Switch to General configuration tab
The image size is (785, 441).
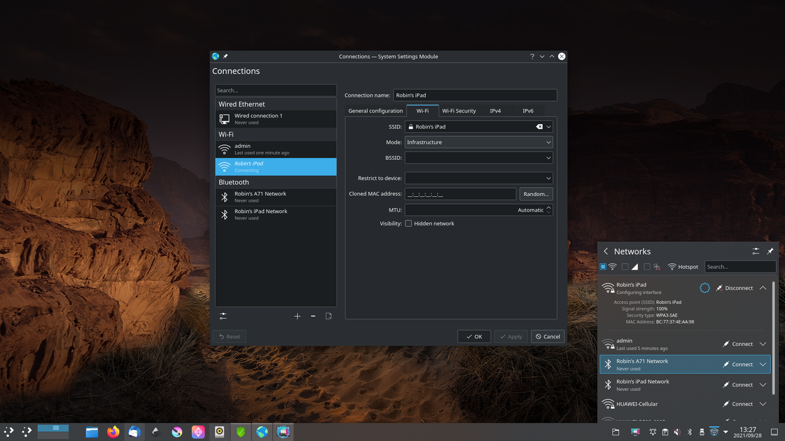[375, 111]
